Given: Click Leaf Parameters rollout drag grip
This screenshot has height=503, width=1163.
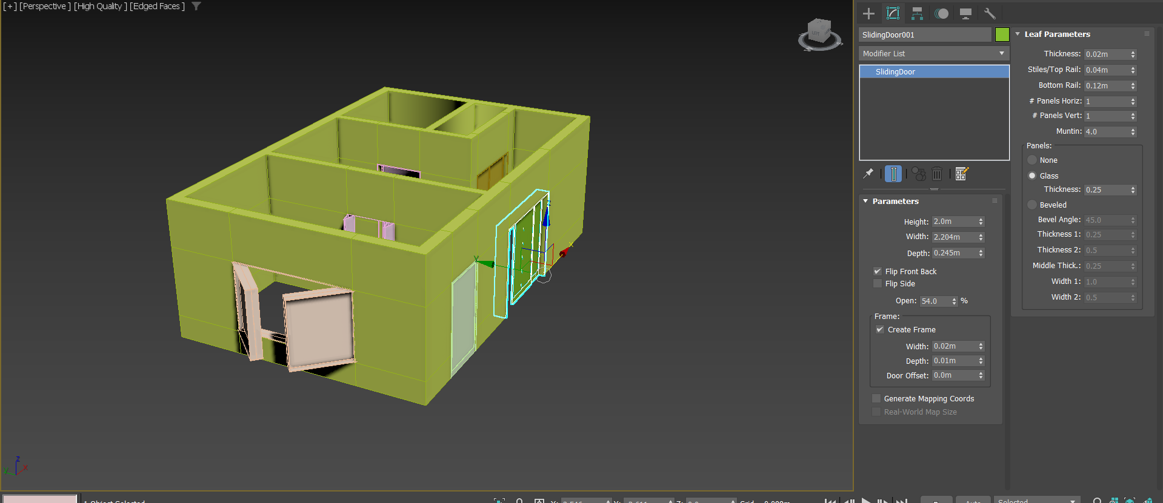Looking at the screenshot, I should [x=1147, y=34].
